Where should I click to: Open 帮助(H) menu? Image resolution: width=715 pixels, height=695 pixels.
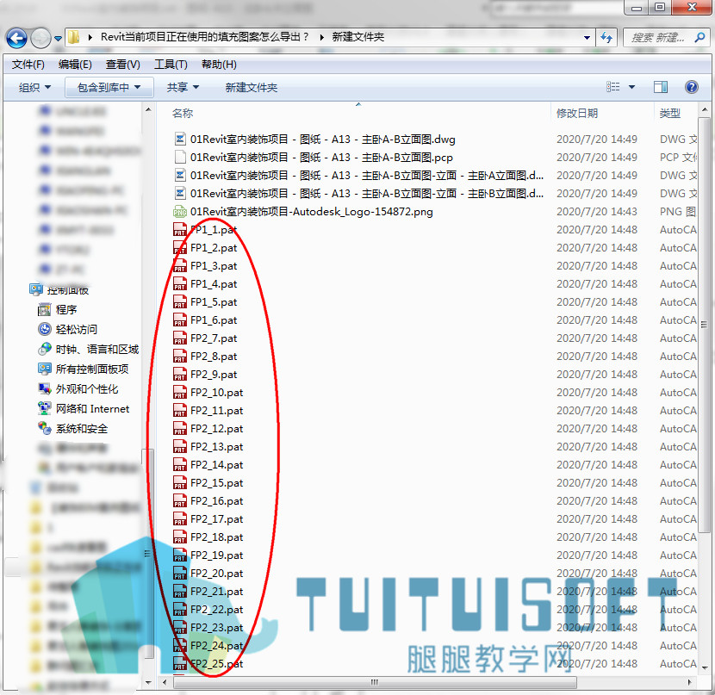coord(219,65)
